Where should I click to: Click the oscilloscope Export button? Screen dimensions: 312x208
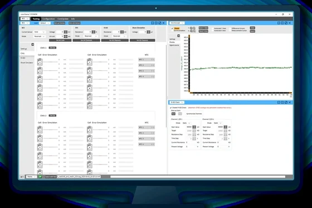click(252, 31)
